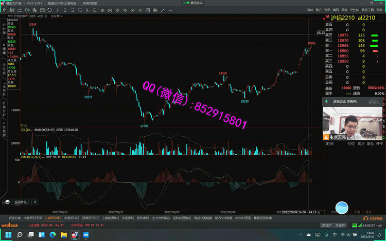
Task: Toggle the 套利 mode in top toolbar
Action: 336,10
